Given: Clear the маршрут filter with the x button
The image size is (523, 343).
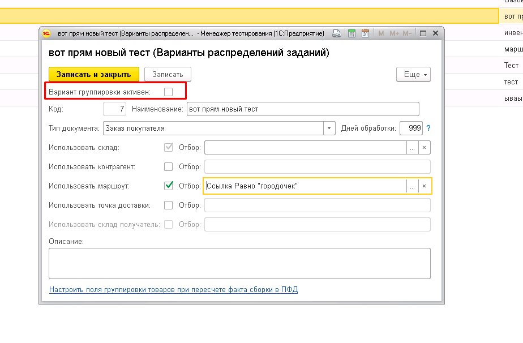Looking at the screenshot, I should click(425, 186).
